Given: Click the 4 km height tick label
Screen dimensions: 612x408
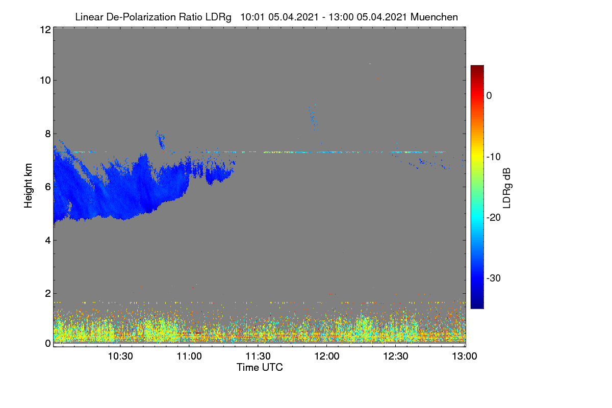Looking at the screenshot, I should click(x=47, y=240).
